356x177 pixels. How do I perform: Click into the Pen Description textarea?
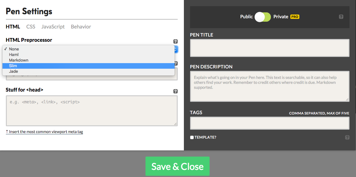(269, 86)
